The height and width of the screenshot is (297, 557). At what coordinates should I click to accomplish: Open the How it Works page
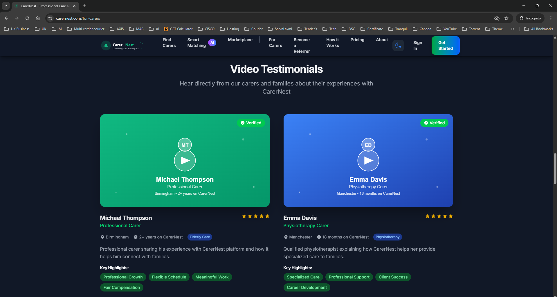(x=333, y=43)
